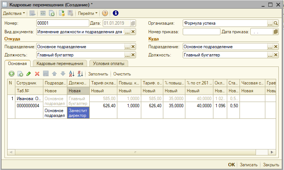This screenshot has height=170, width=284.
Task: Delete the row with red X icon
Action: point(37,74)
